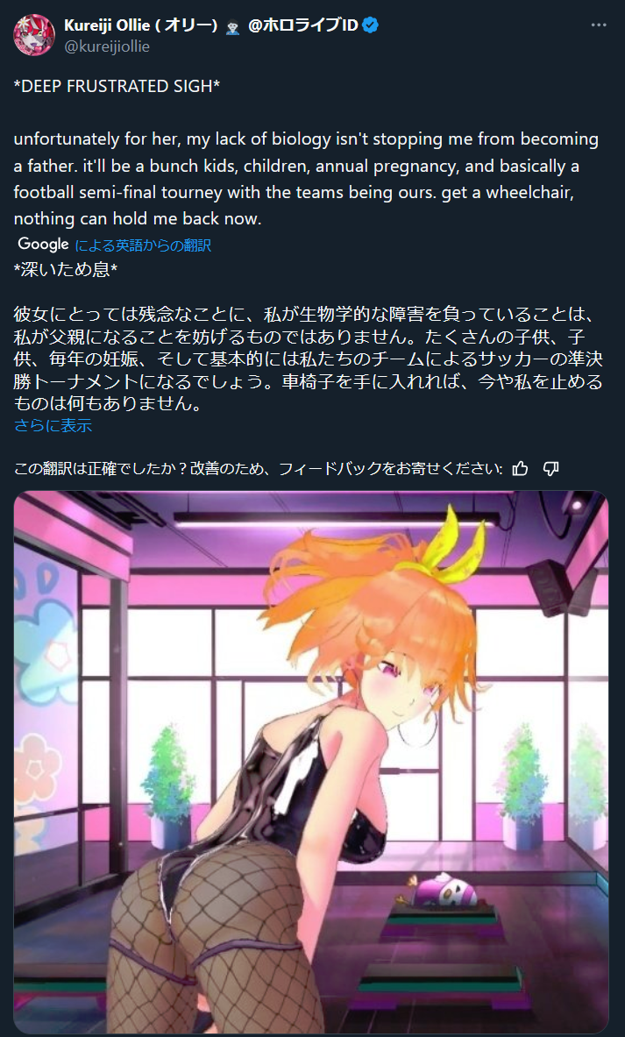Rate the translation with thumbs down
This screenshot has height=1037, width=625.
550,468
